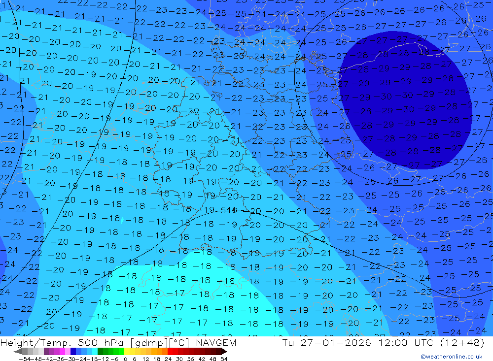Click the NAVGEM model name in title

click(x=216, y=342)
